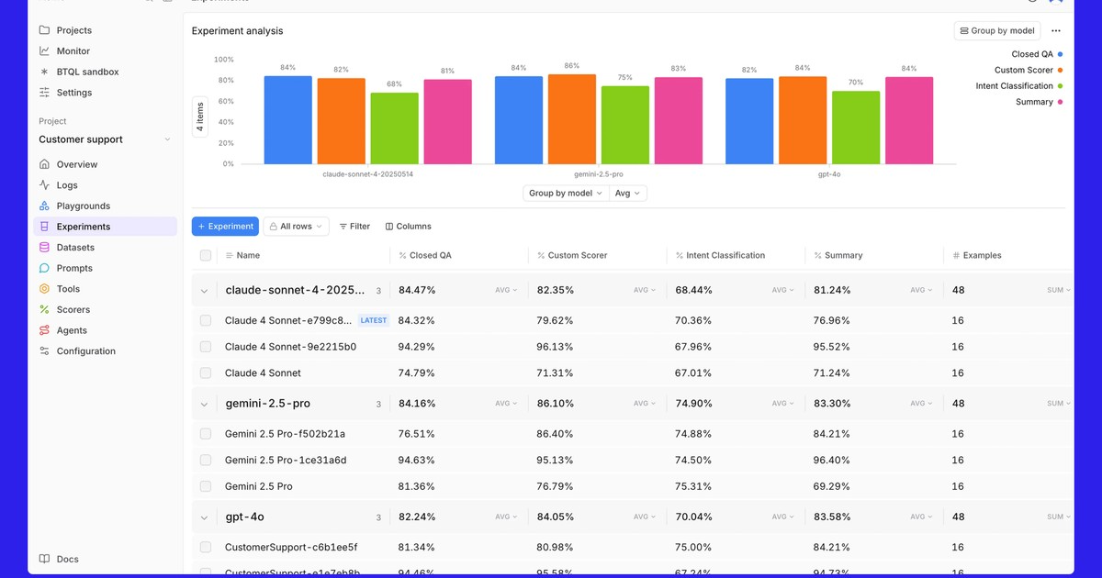Click the BTQL sandbox asterisk icon
This screenshot has height=578, width=1102.
[x=44, y=72]
